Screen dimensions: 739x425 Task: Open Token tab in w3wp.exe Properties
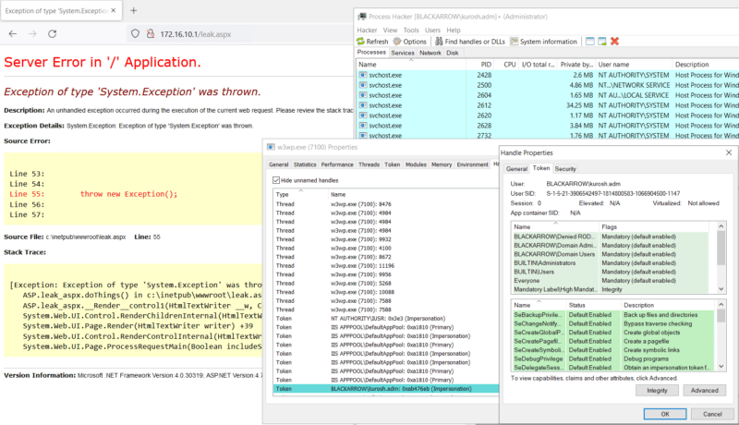point(392,164)
